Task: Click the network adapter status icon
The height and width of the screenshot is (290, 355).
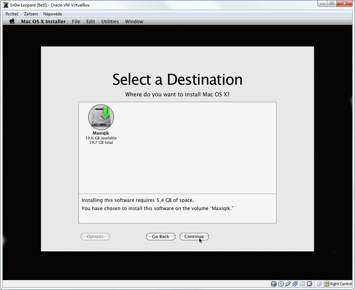Action: [295, 284]
